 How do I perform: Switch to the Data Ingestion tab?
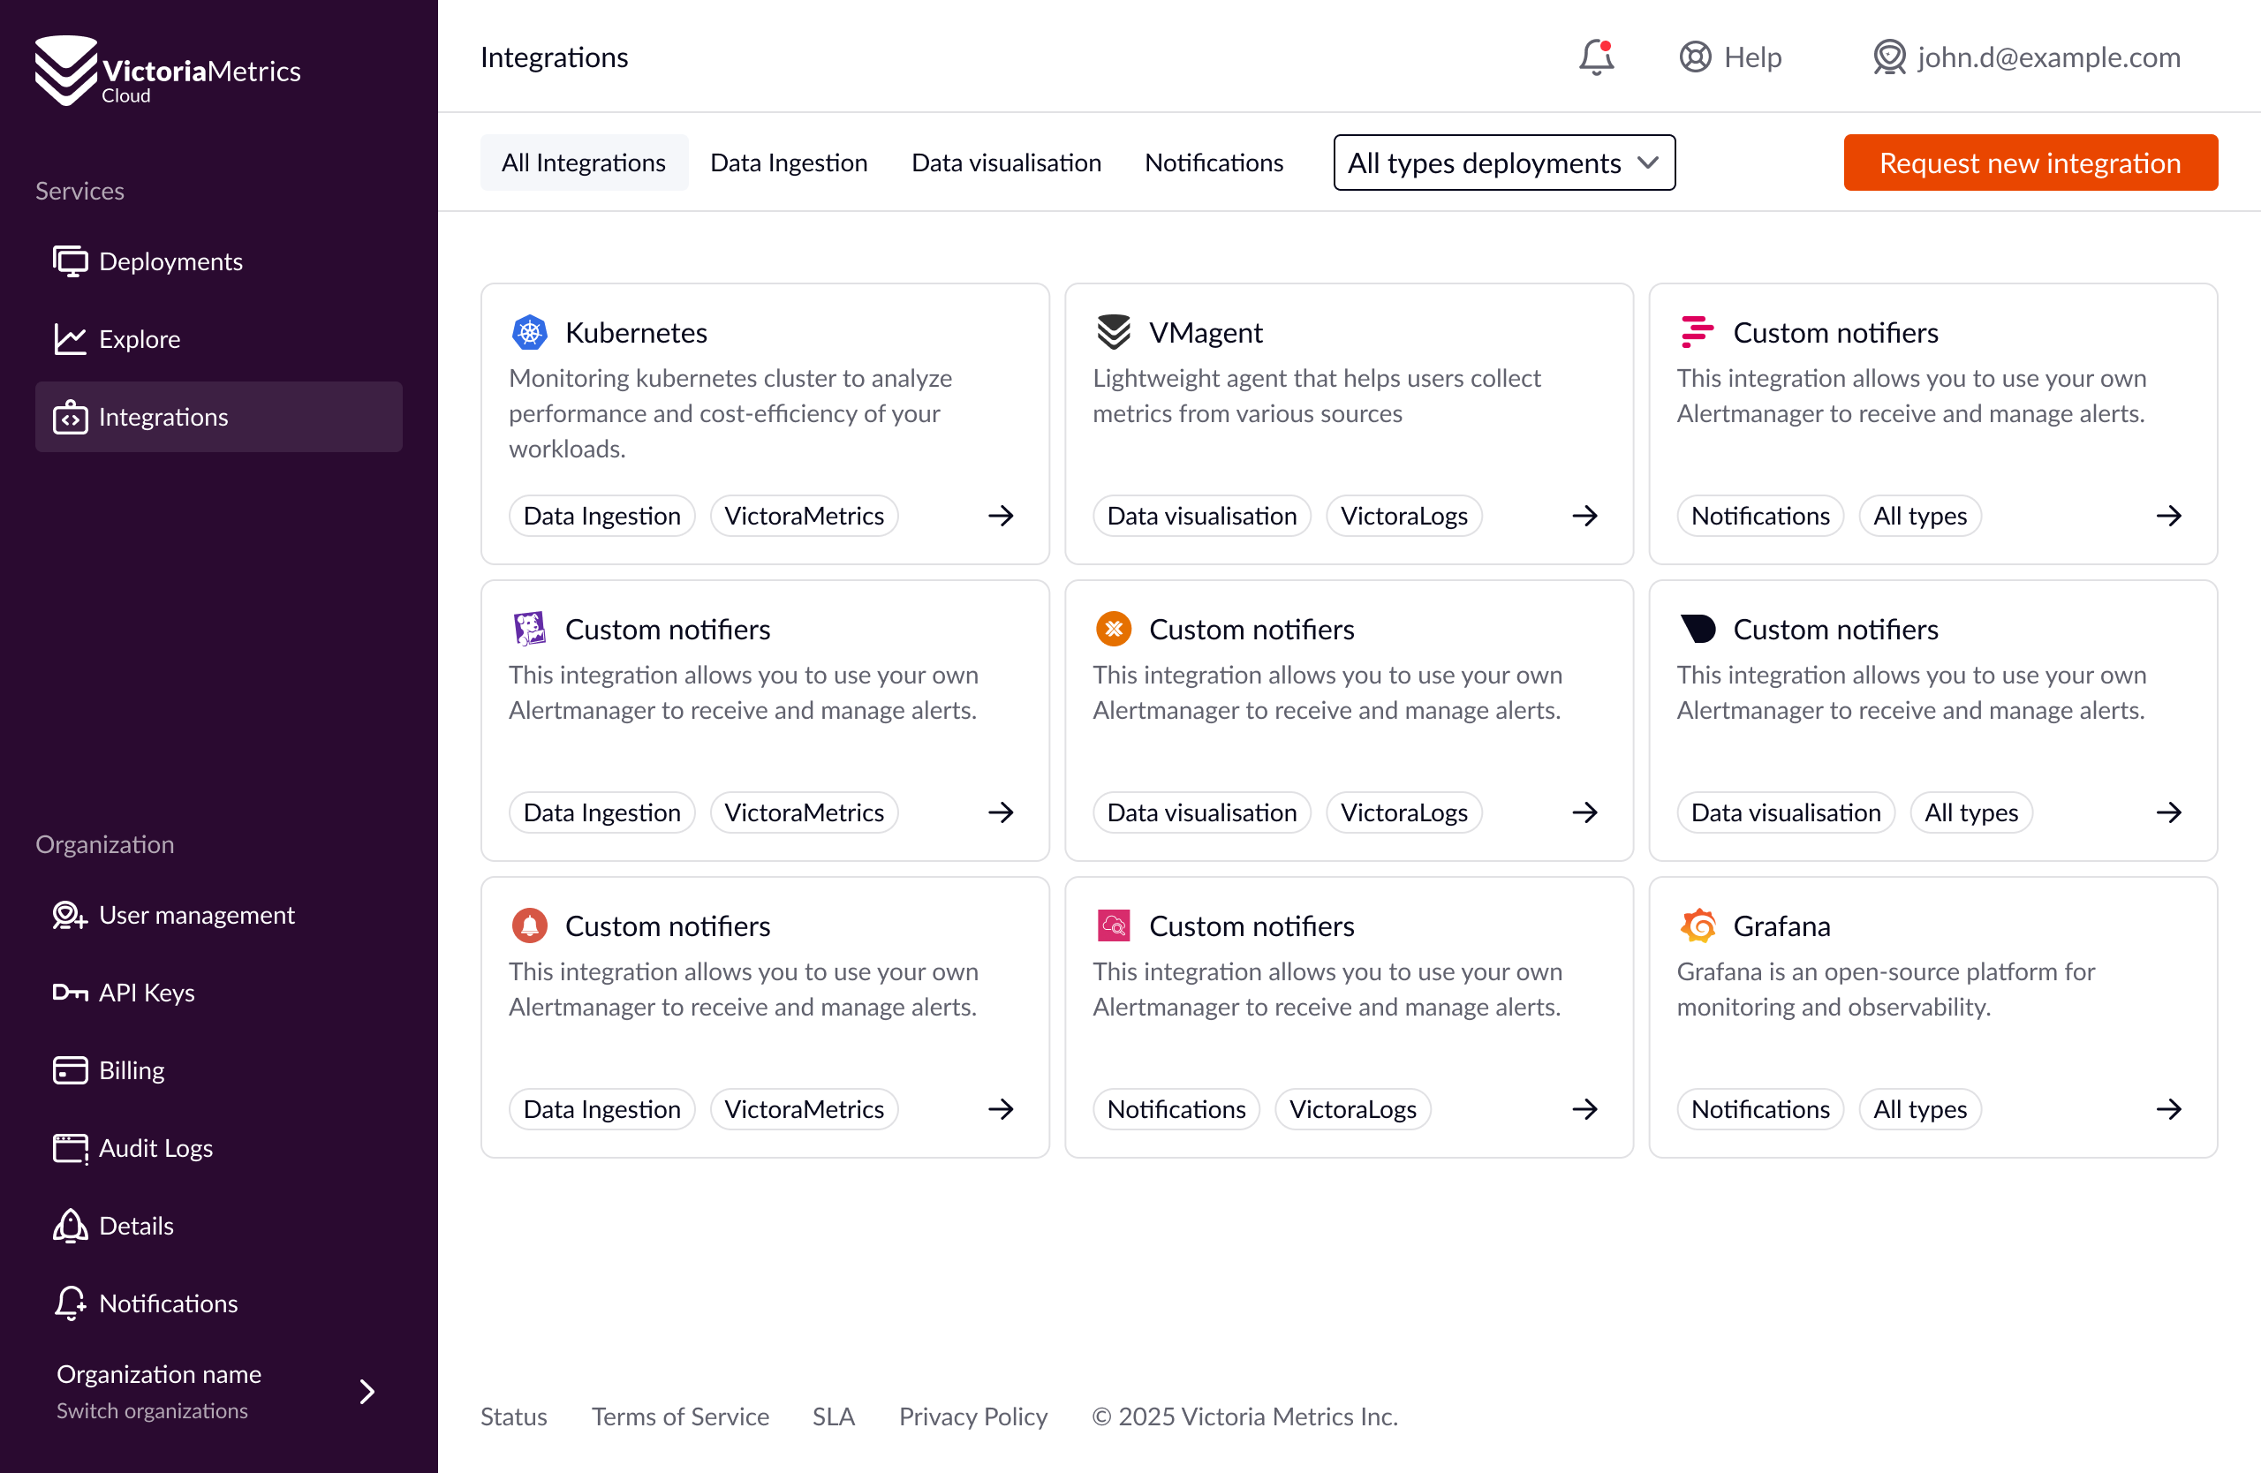[x=788, y=162]
